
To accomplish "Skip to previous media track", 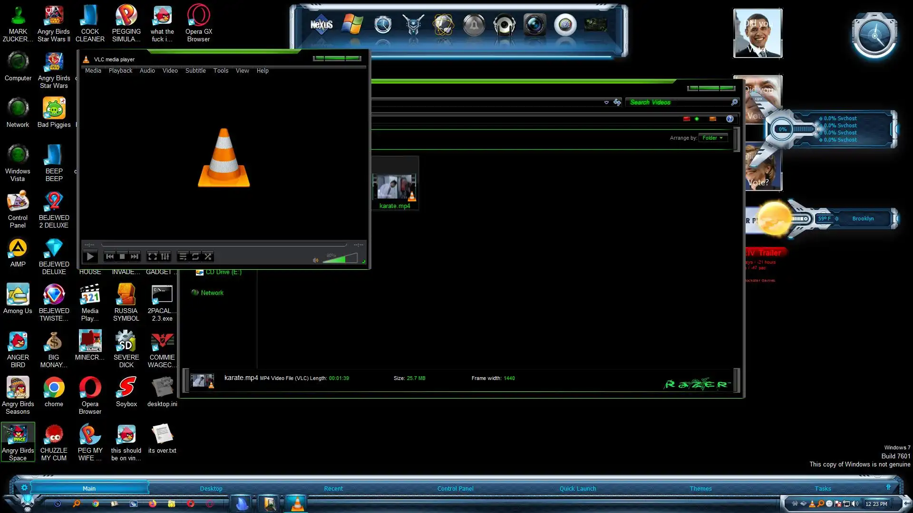I will pos(110,256).
